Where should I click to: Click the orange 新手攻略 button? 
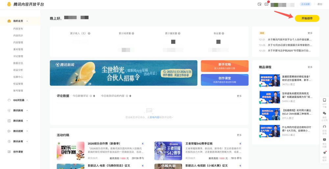[224, 66]
